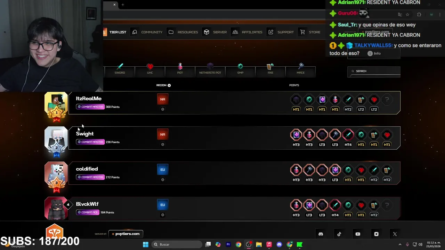The width and height of the screenshot is (445, 250).
Task: Click the player search field
Action: (374, 71)
